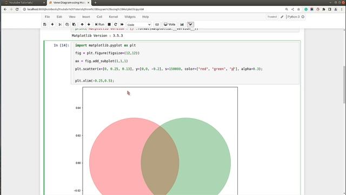The width and height of the screenshot is (346, 195).
Task: Restart the kernel with the circular arrow icon
Action: tap(115, 24)
